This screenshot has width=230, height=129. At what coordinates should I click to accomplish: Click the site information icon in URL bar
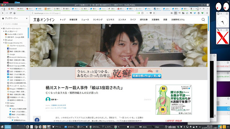pyautogui.click(x=32, y=13)
